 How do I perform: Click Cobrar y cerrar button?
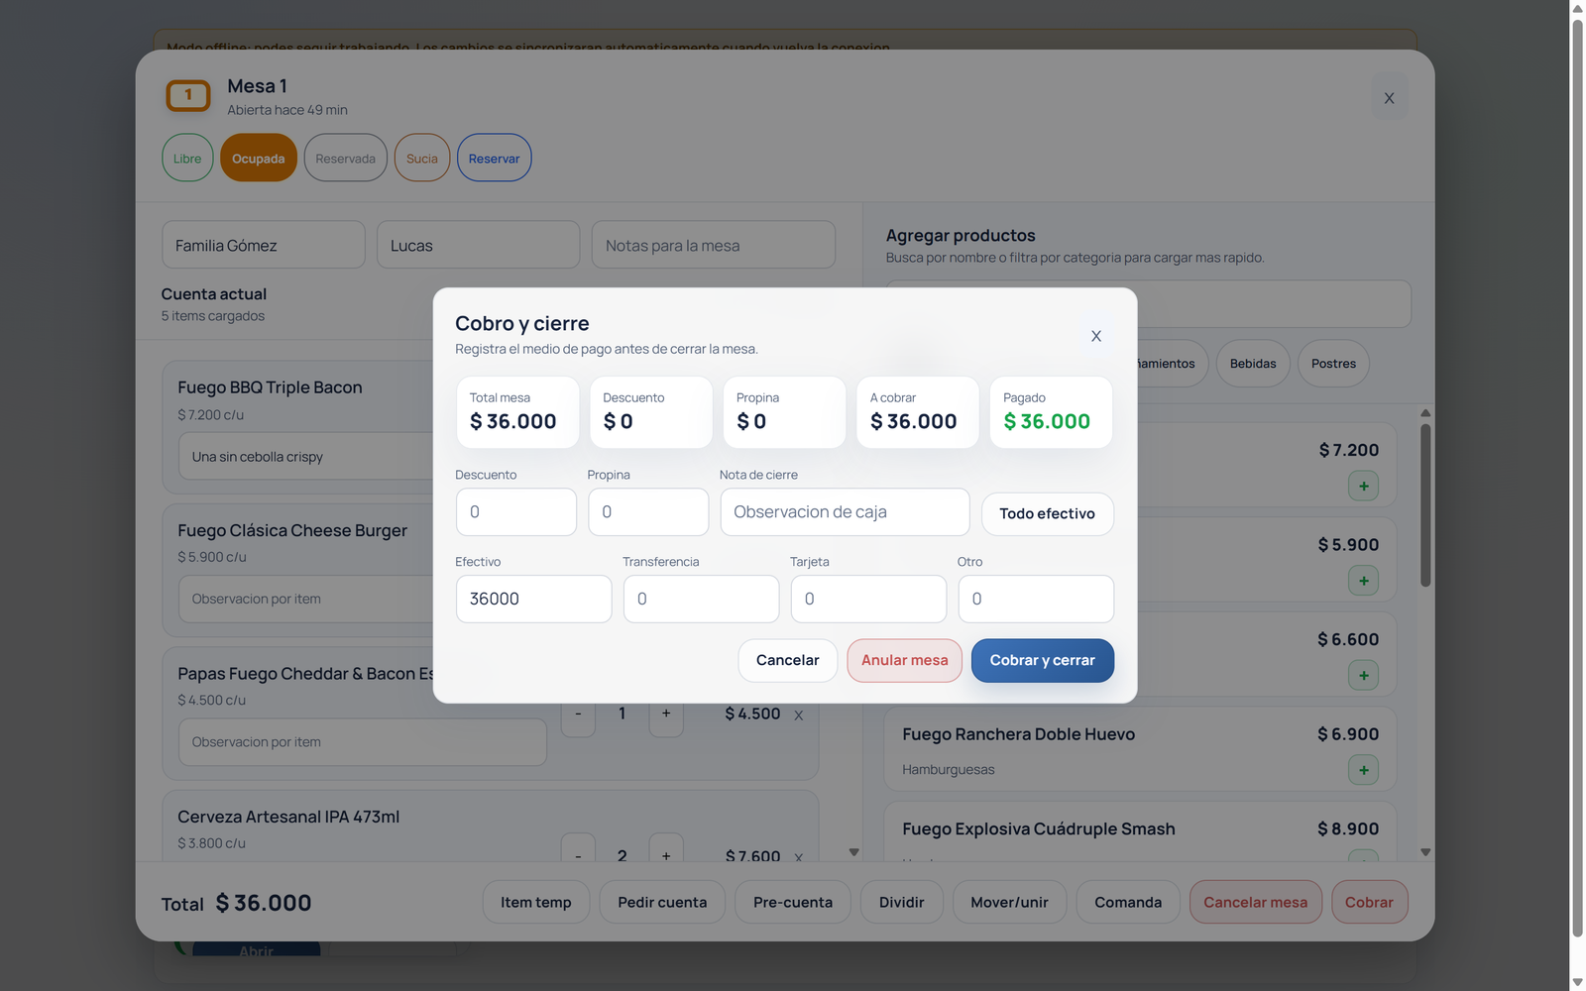coord(1042,660)
